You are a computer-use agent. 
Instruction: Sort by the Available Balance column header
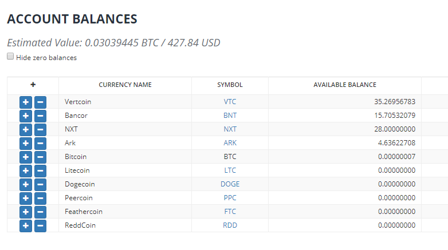point(345,85)
